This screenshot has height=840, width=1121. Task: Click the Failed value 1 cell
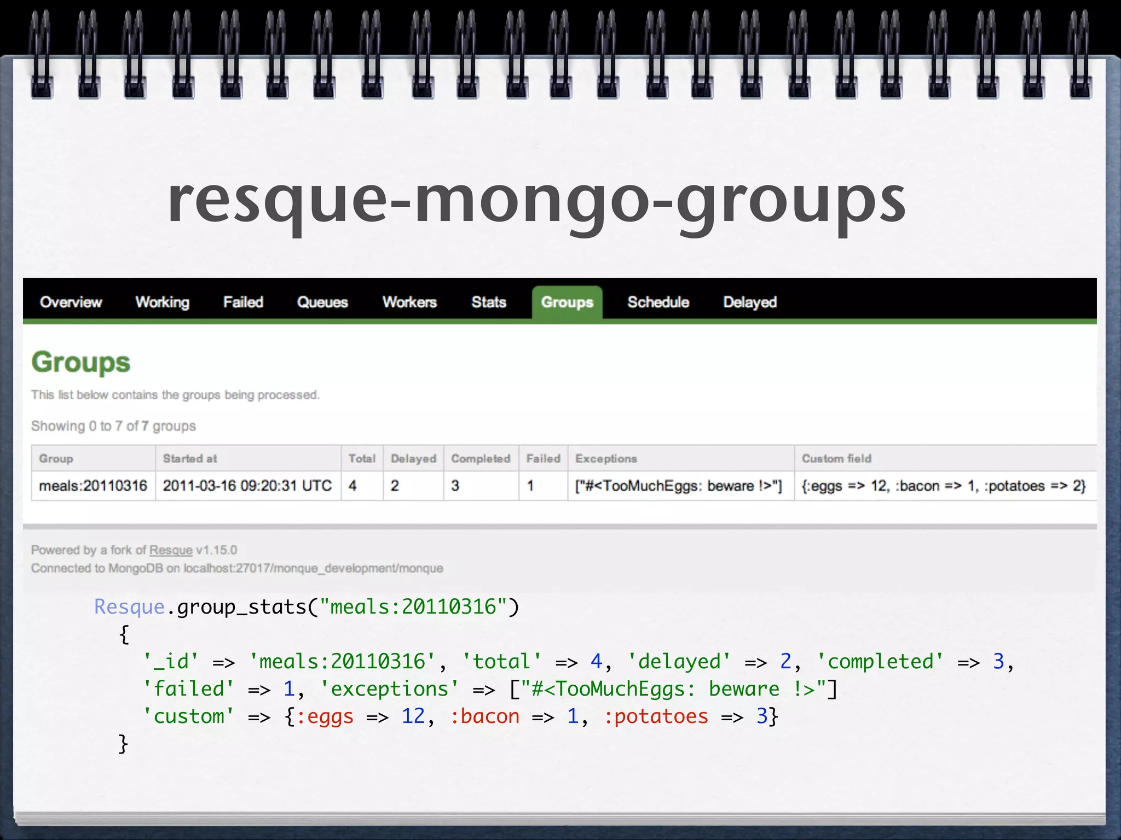click(543, 486)
